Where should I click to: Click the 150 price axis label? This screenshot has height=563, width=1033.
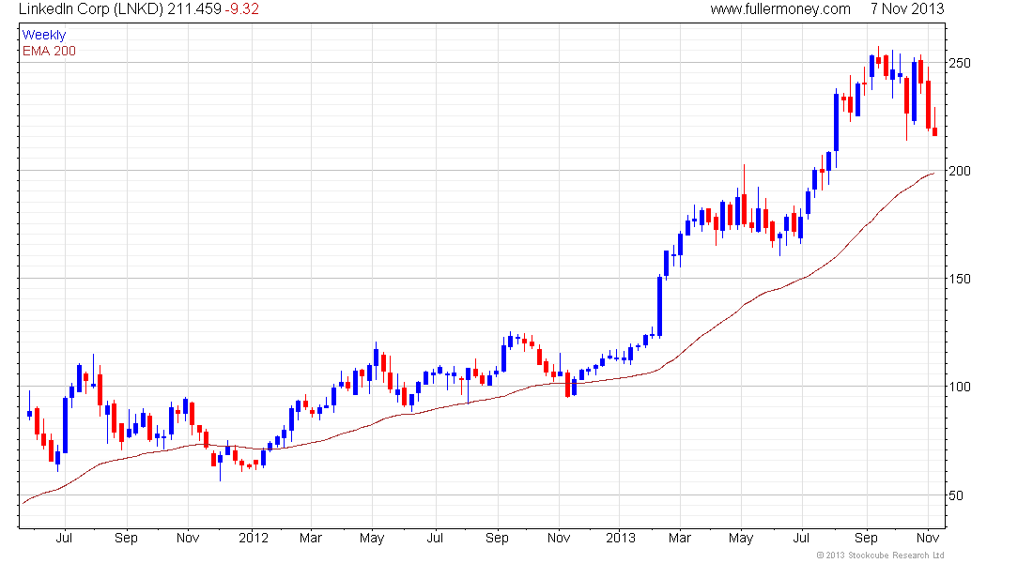coord(959,280)
